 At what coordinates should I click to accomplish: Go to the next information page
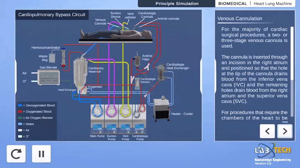285,131
